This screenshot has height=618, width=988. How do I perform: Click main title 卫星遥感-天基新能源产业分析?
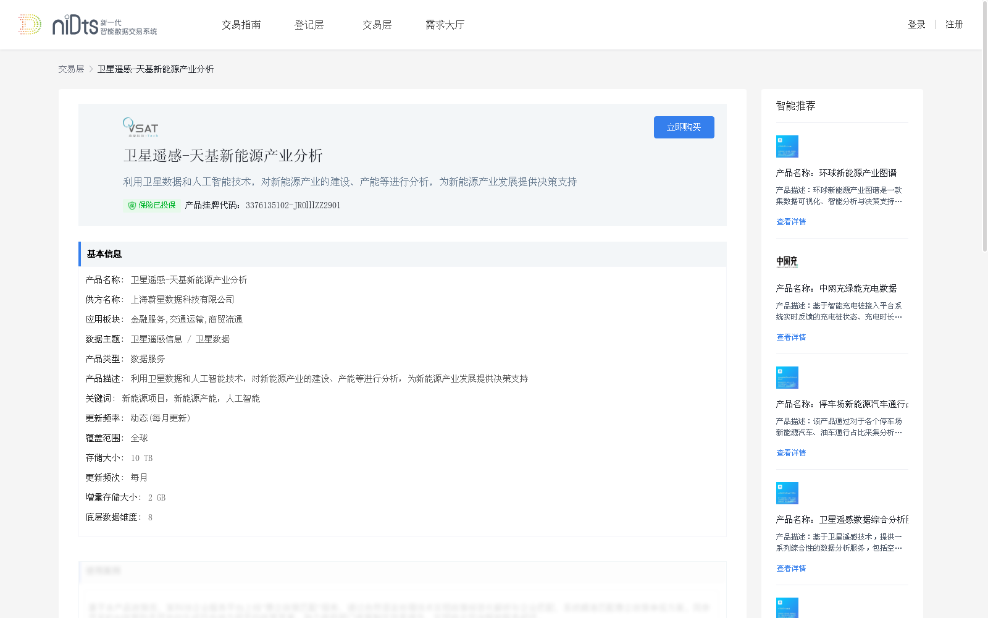(x=223, y=156)
